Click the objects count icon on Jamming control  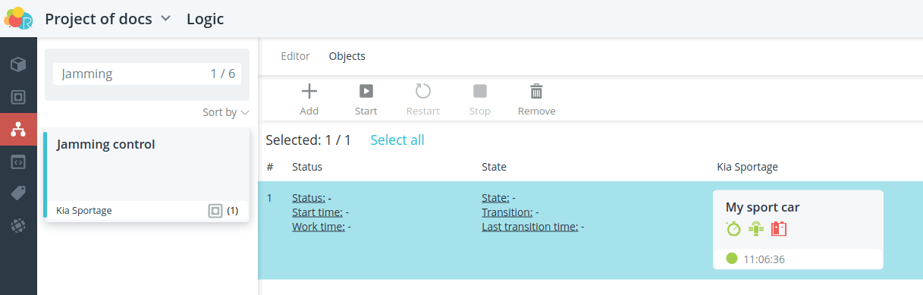click(x=215, y=210)
